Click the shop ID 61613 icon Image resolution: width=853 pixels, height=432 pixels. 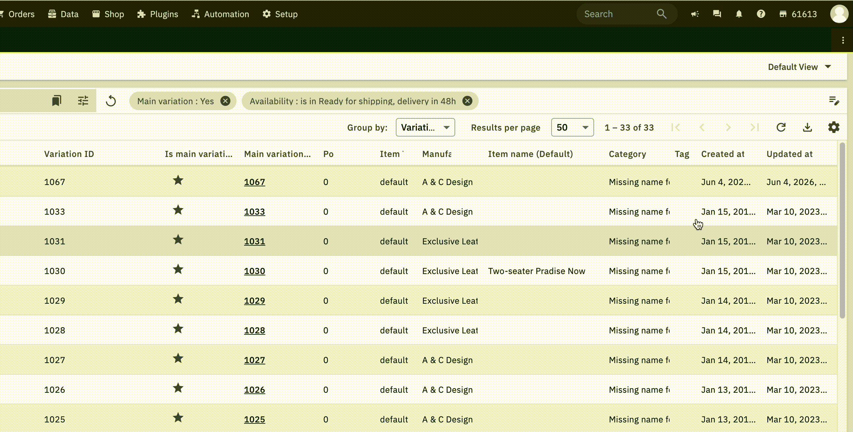(783, 14)
